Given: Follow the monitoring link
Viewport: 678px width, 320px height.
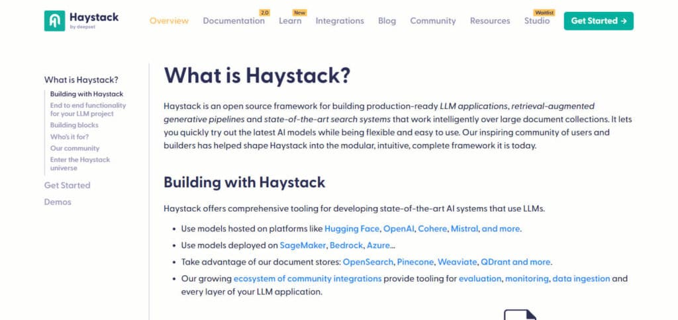Looking at the screenshot, I should pos(526,278).
